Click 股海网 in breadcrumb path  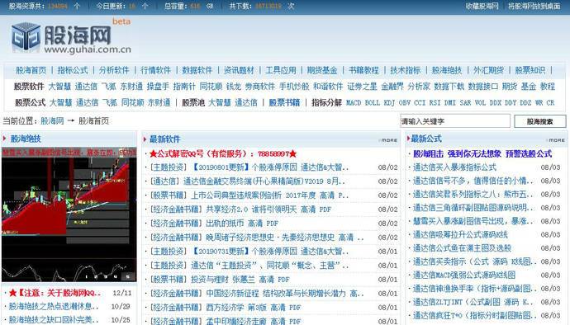[52, 121]
